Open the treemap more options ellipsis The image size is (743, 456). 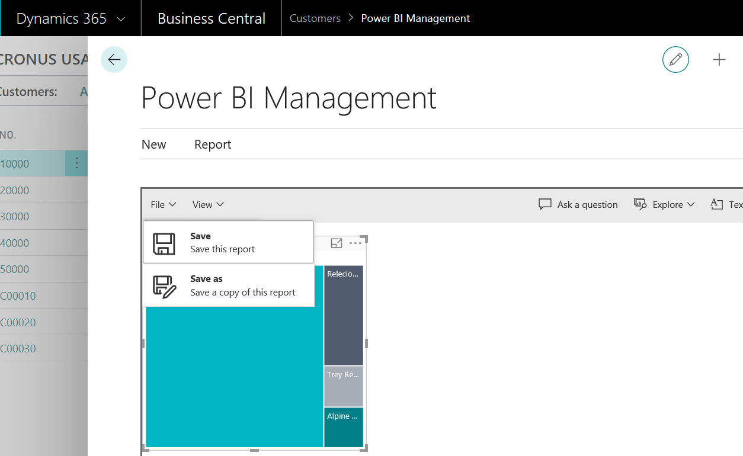(355, 243)
